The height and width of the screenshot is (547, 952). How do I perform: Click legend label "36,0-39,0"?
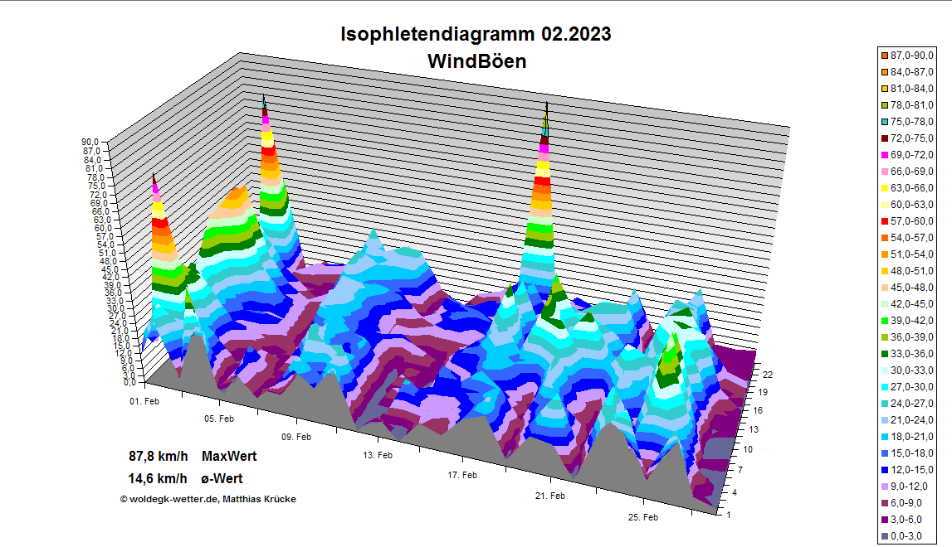pos(912,337)
